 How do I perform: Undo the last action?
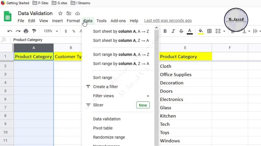[x=10, y=31]
